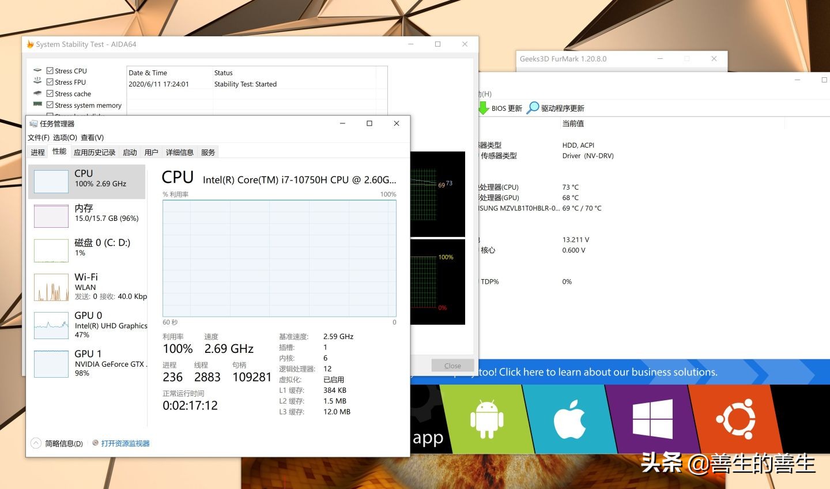
Task: Click the AIDA64 flame icon in title bar
Action: click(x=30, y=44)
